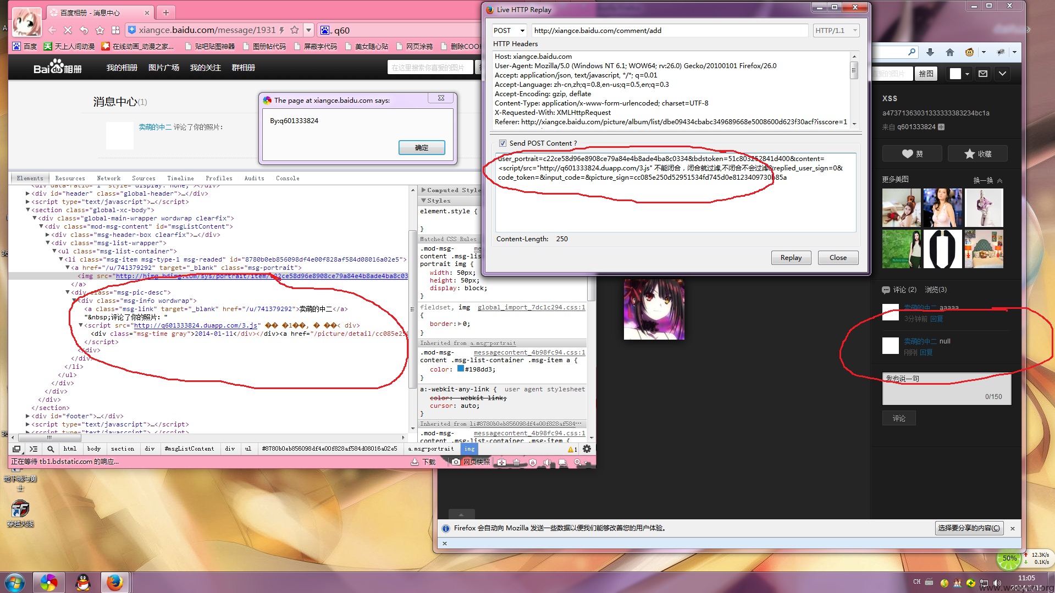
Task: Click the 下载 download status bar item
Action: (423, 462)
